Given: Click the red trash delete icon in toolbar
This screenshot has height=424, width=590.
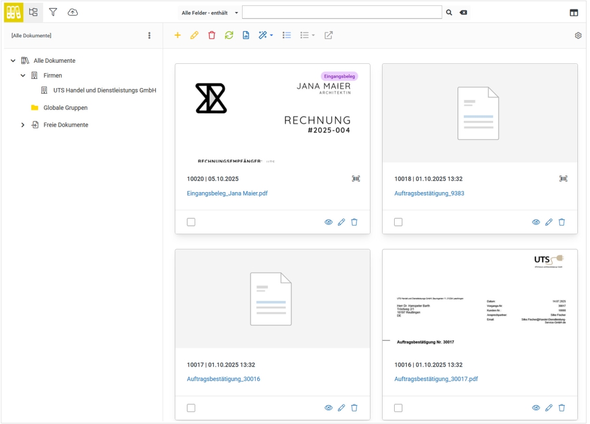Looking at the screenshot, I should coord(211,35).
